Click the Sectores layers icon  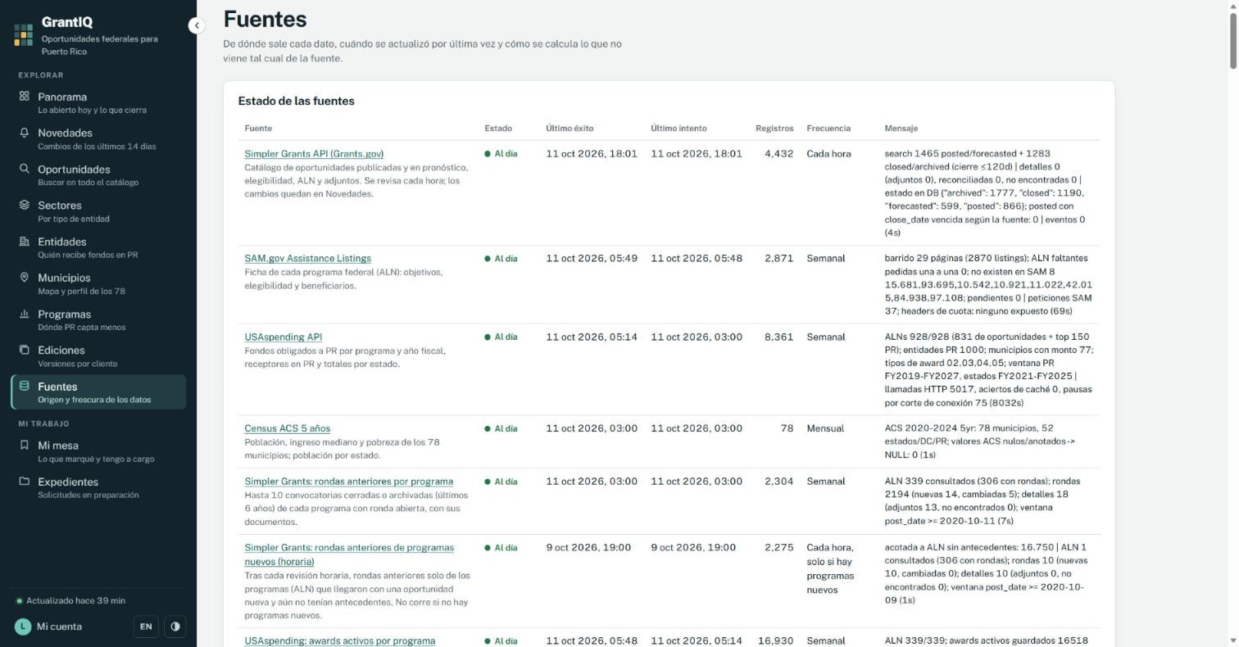click(25, 205)
